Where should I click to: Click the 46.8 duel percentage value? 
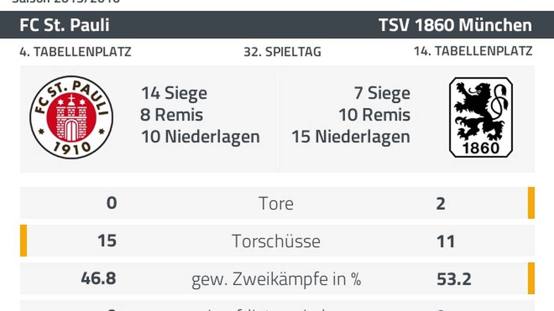[98, 278]
